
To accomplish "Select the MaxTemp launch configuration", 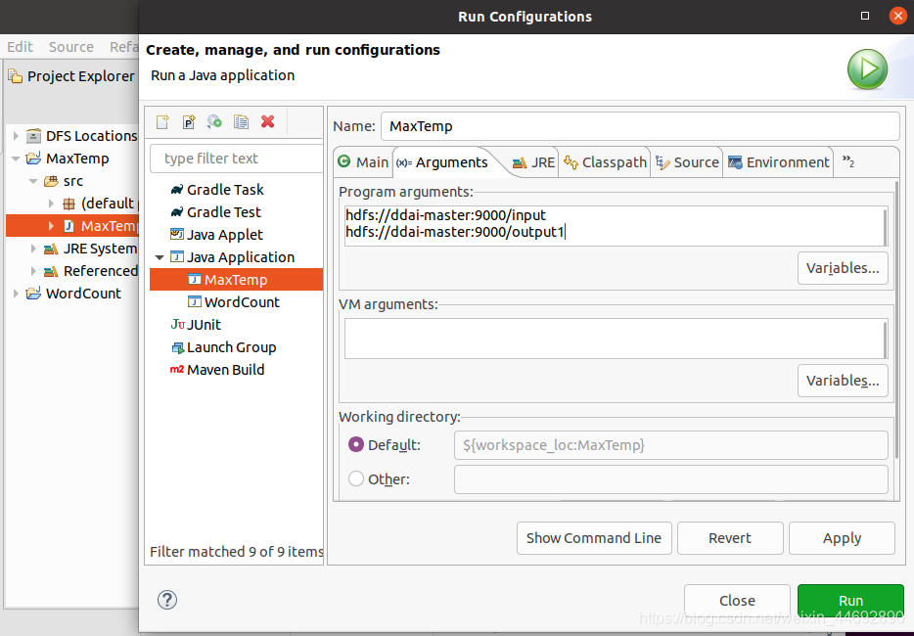I will pyautogui.click(x=236, y=279).
